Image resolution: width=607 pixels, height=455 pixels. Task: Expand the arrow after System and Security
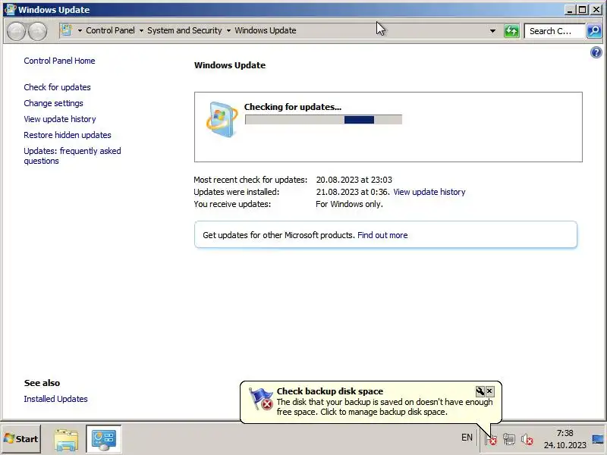pyautogui.click(x=229, y=30)
